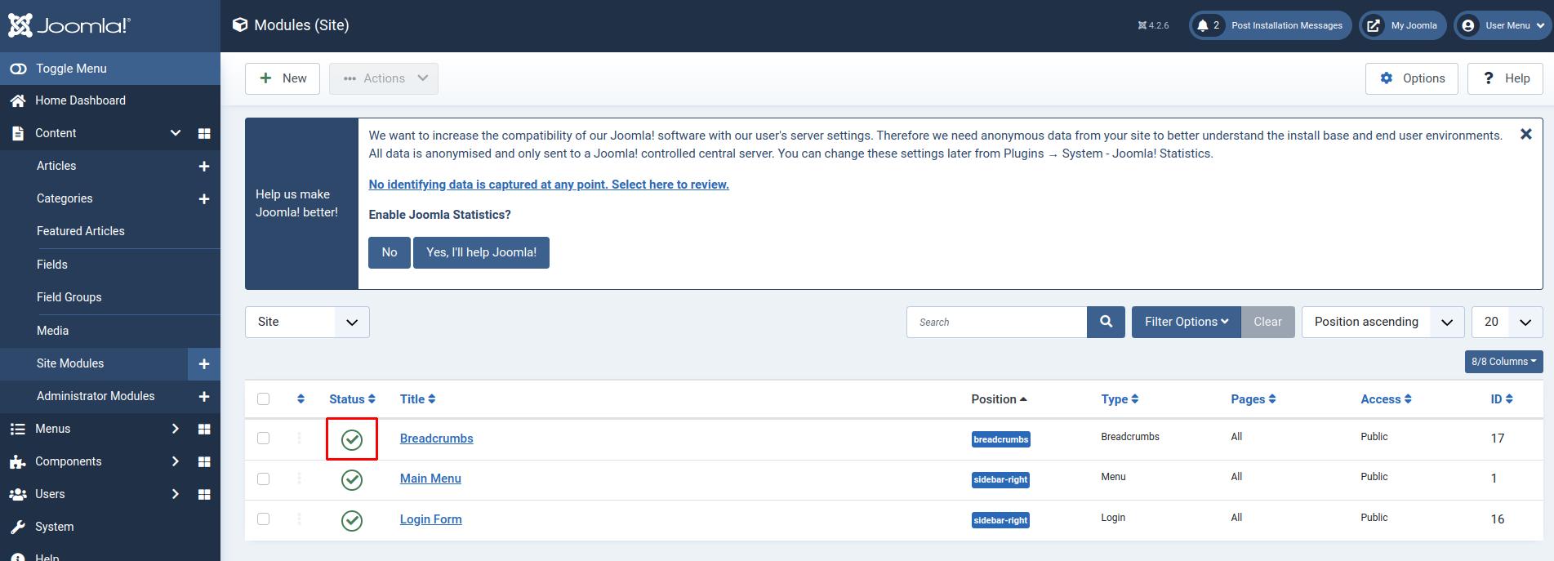
Task: Open Administrator Modules in sidebar
Action: pos(96,396)
